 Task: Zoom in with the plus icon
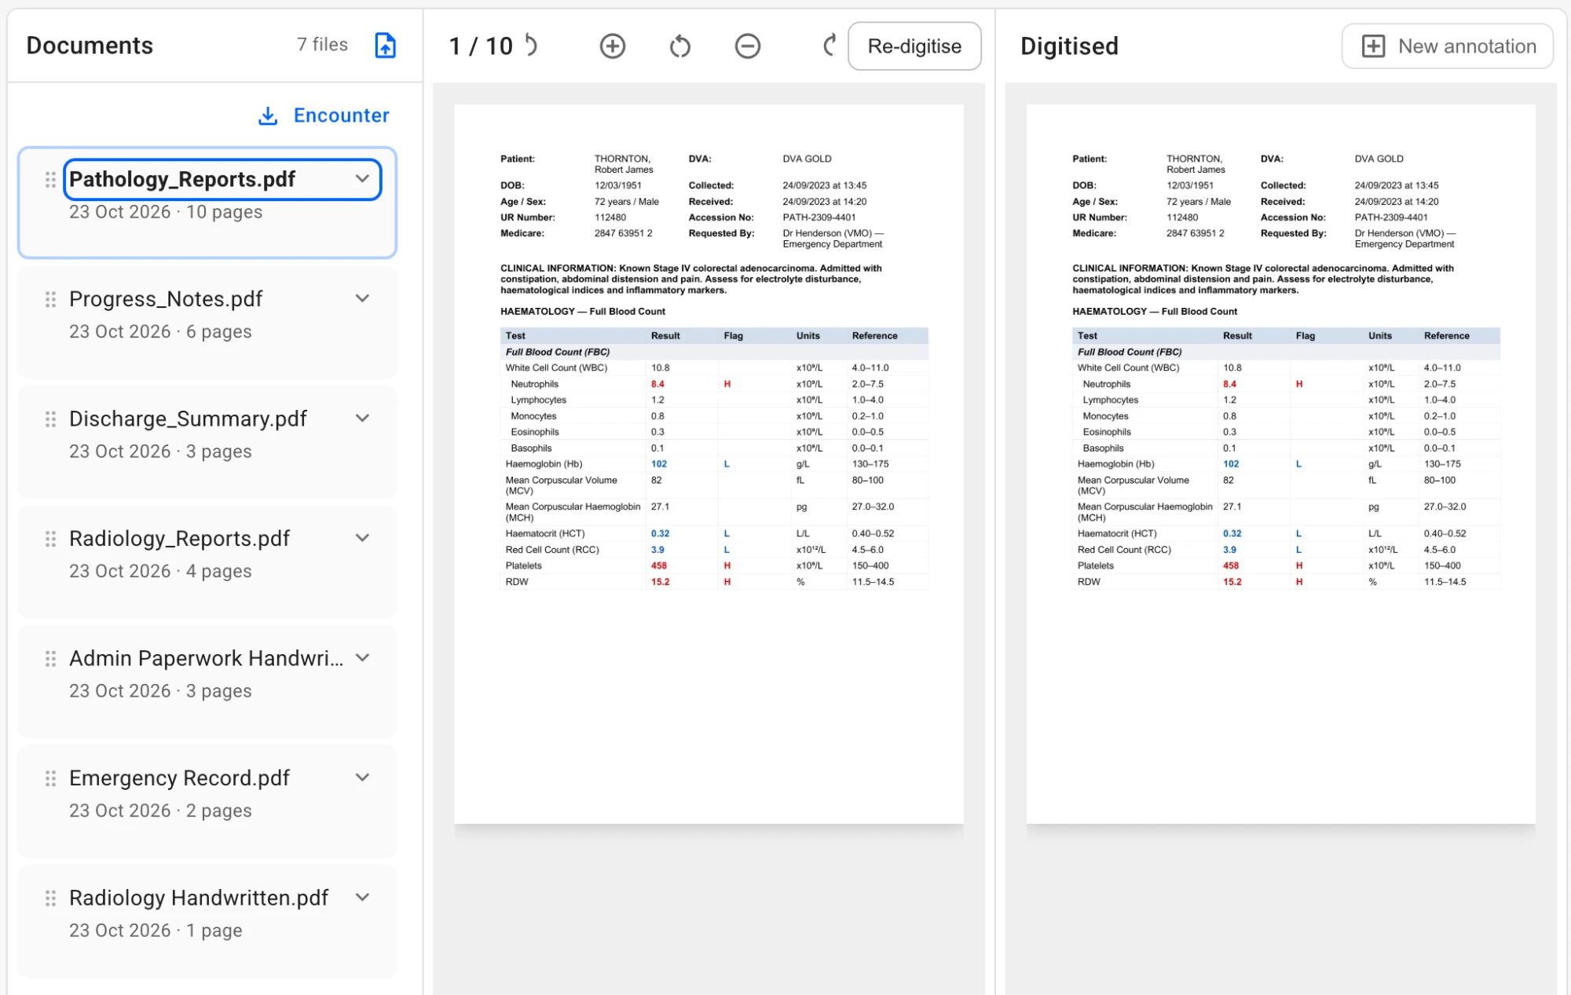point(613,46)
